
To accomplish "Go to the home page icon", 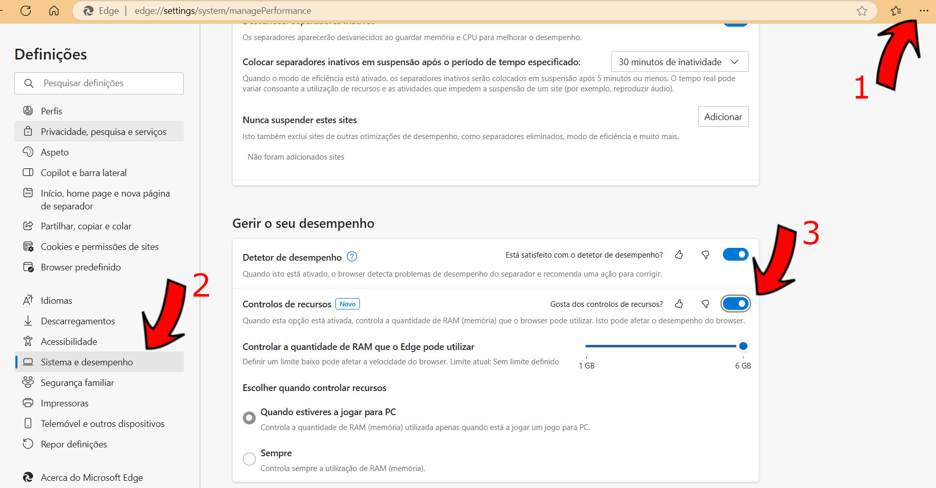I will click(x=54, y=11).
